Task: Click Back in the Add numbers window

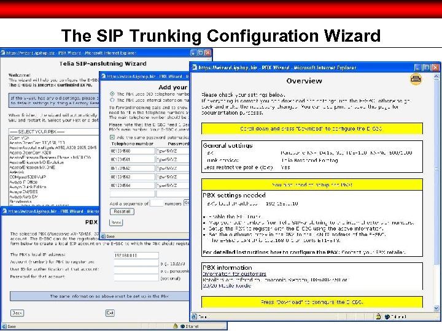Action: pos(116,223)
